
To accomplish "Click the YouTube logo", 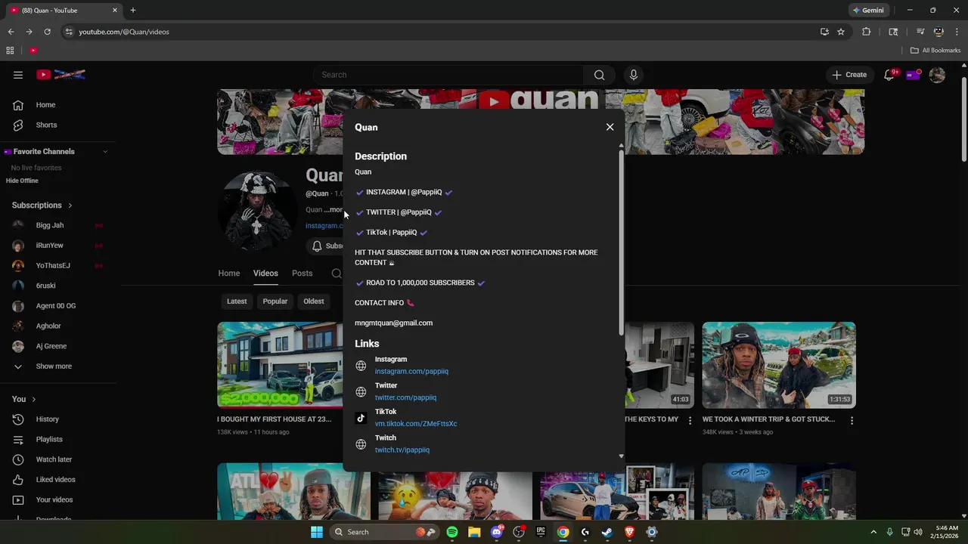I will click(61, 75).
